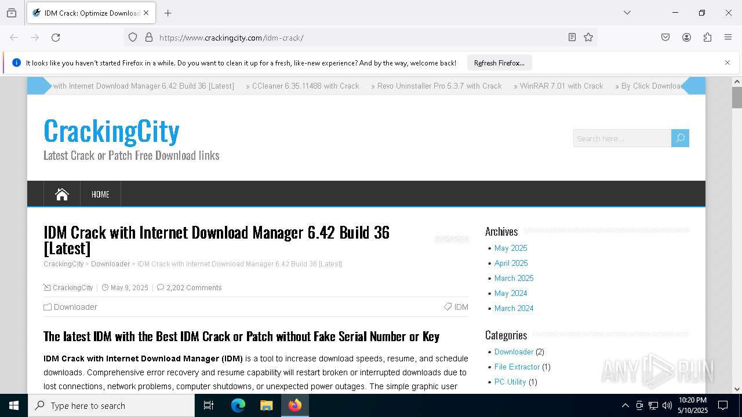Screen dimensions: 742x417
Task: Open the recent browsing list icon at top left
Action: click(x=12, y=13)
